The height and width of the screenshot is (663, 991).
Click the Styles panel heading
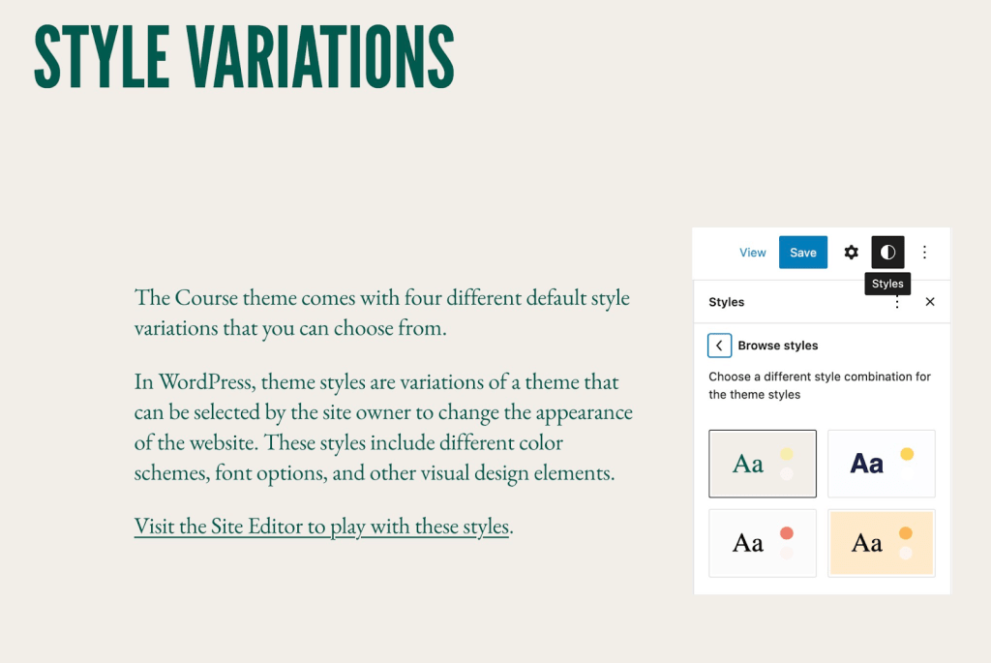tap(727, 301)
